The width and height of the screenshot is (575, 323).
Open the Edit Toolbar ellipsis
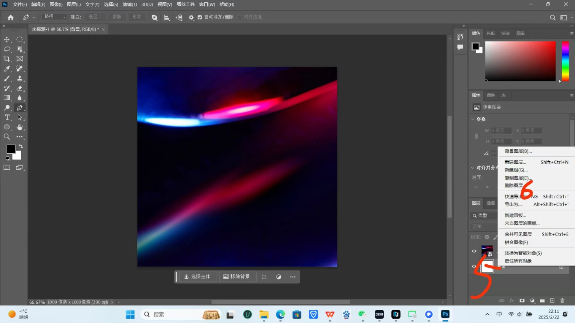[19, 137]
